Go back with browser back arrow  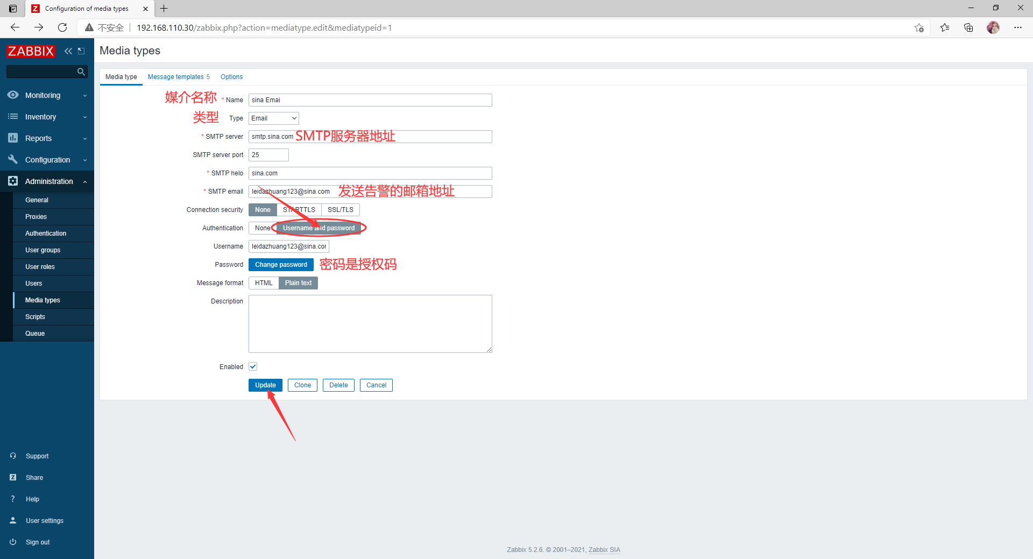click(15, 27)
